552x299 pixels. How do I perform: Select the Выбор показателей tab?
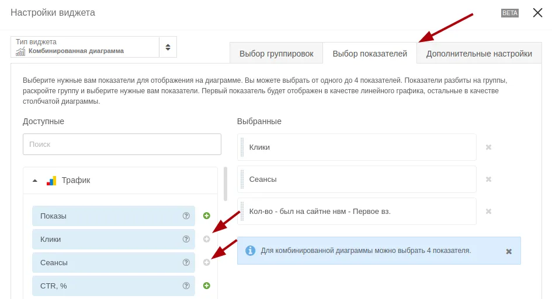tap(370, 54)
